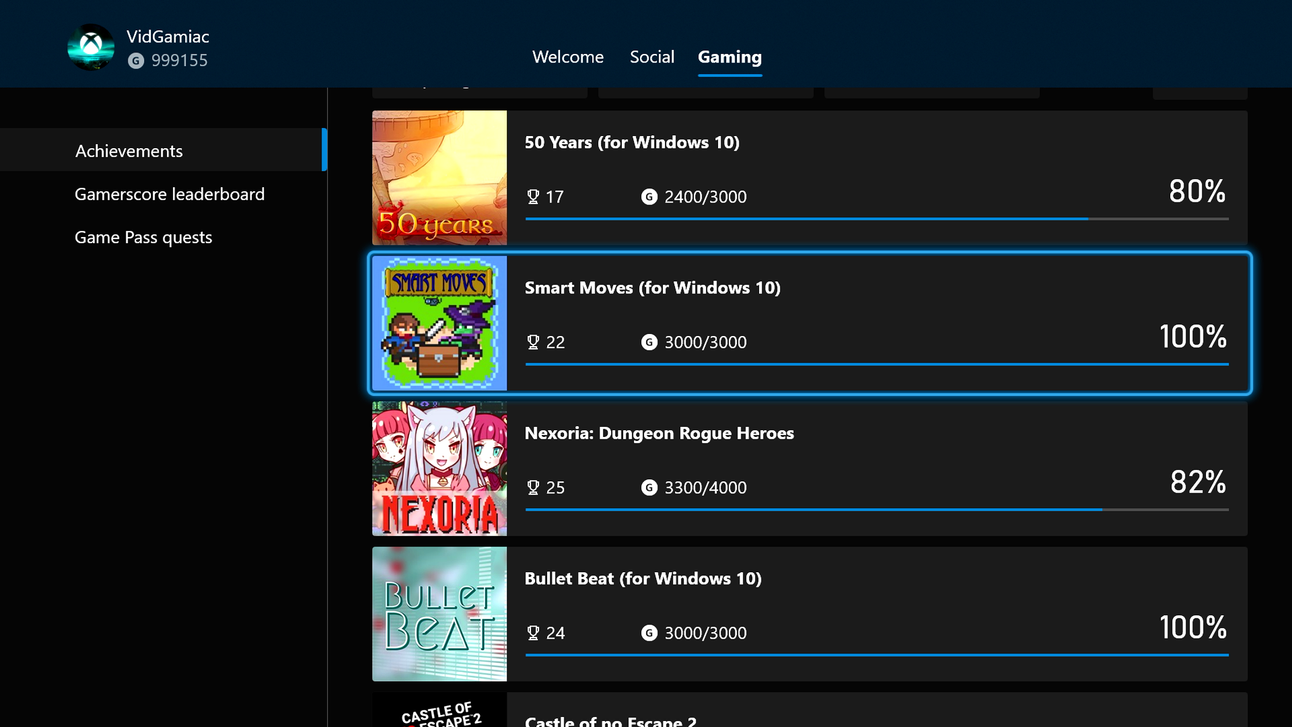Select the Gaming tab
This screenshot has height=727, width=1292.
[x=729, y=57]
